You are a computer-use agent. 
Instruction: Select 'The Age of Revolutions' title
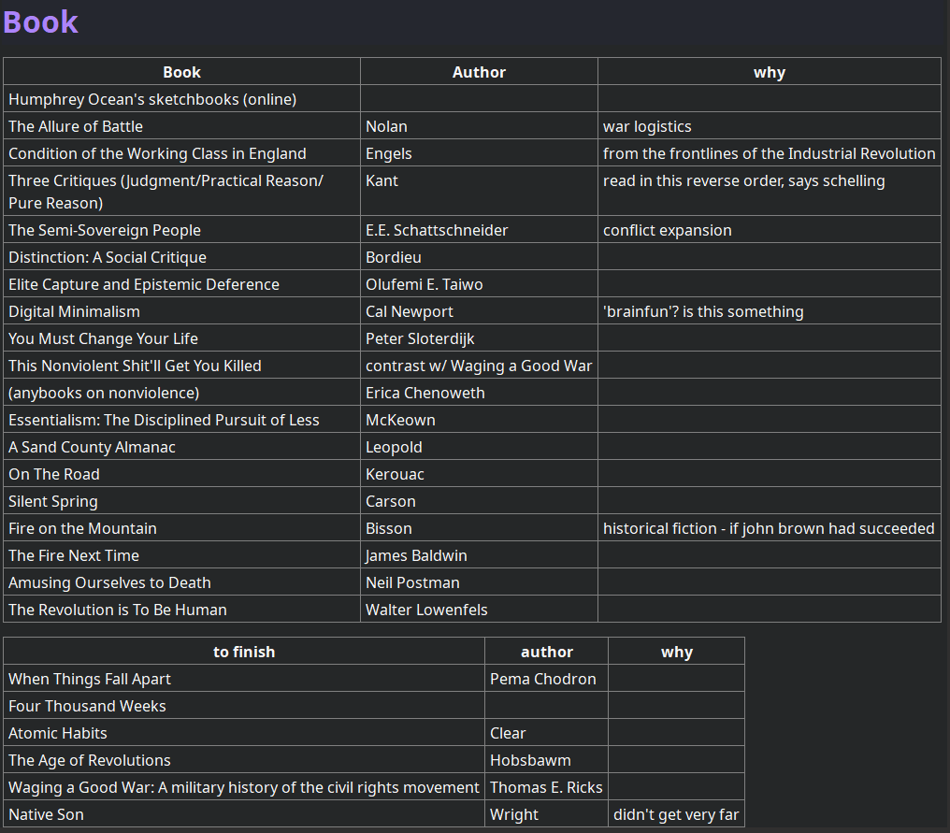(90, 760)
